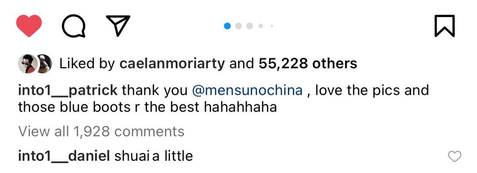Screen dimensions: 477x173
Task: Open into1__daniel's profile from the comment
Action: (x=64, y=156)
